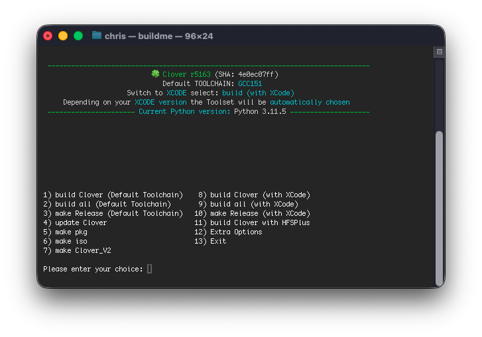Click the SHA value '4e0ec07ff'
Image resolution: width=482 pixels, height=337 pixels.
256,75
